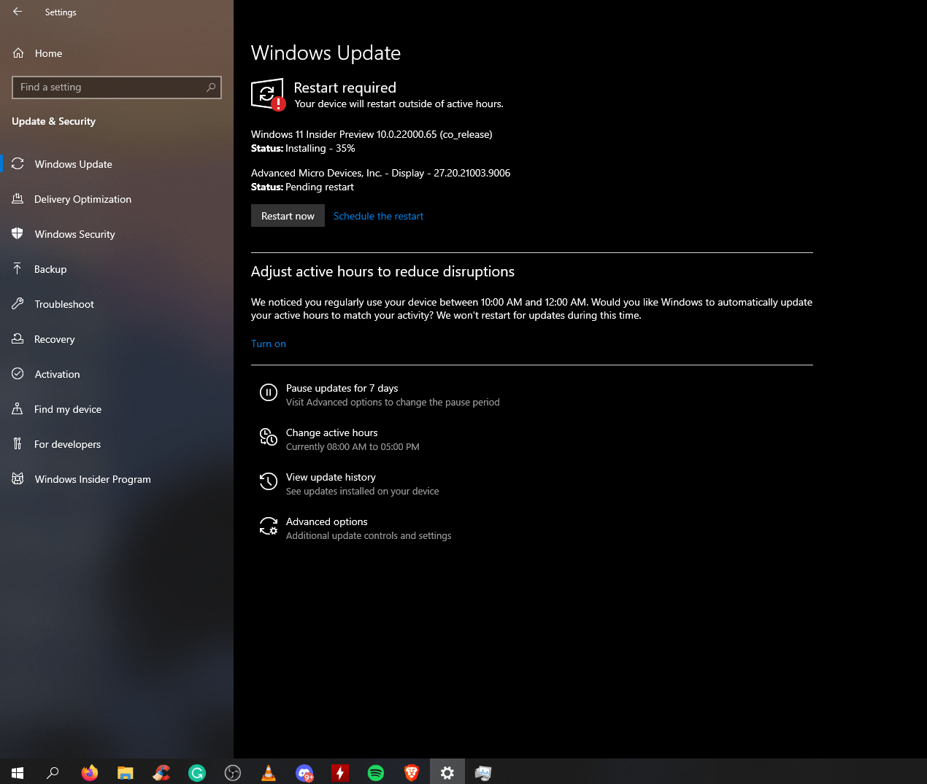Click the Windows Security shield icon
The height and width of the screenshot is (784, 927).
click(x=18, y=234)
